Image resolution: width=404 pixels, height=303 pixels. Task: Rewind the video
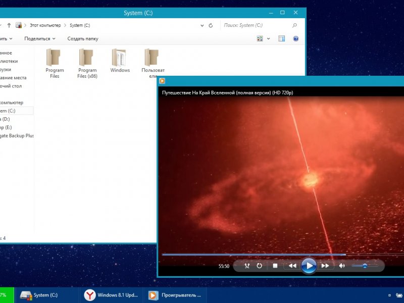coord(292,266)
